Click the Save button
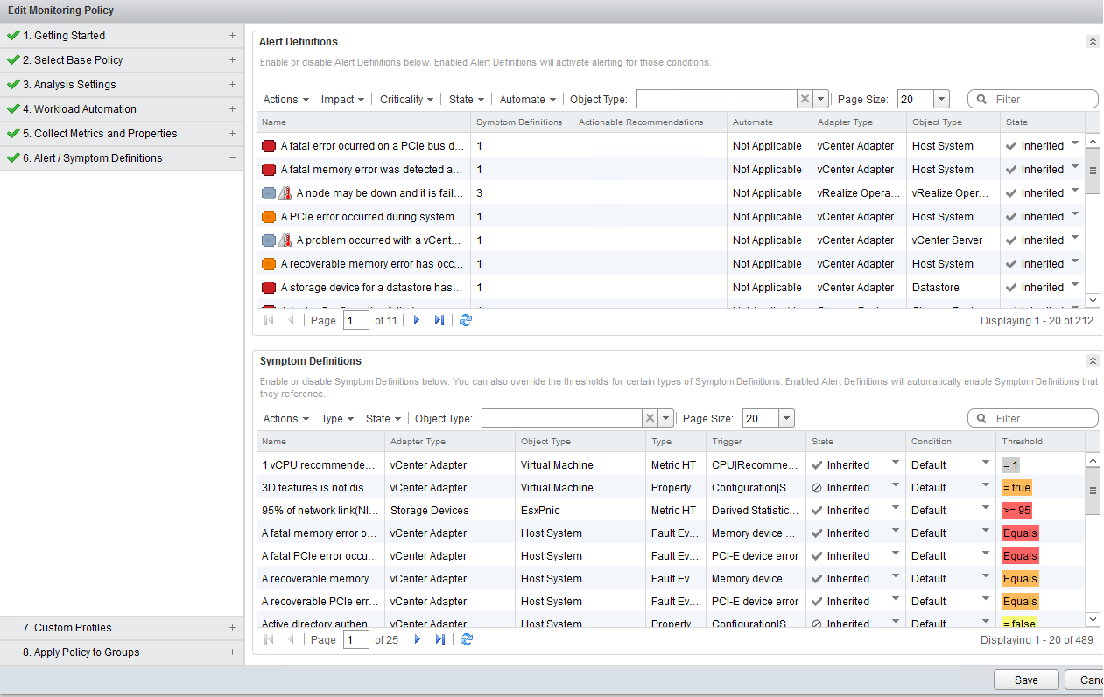1104x697 pixels. pyautogui.click(x=1025, y=680)
